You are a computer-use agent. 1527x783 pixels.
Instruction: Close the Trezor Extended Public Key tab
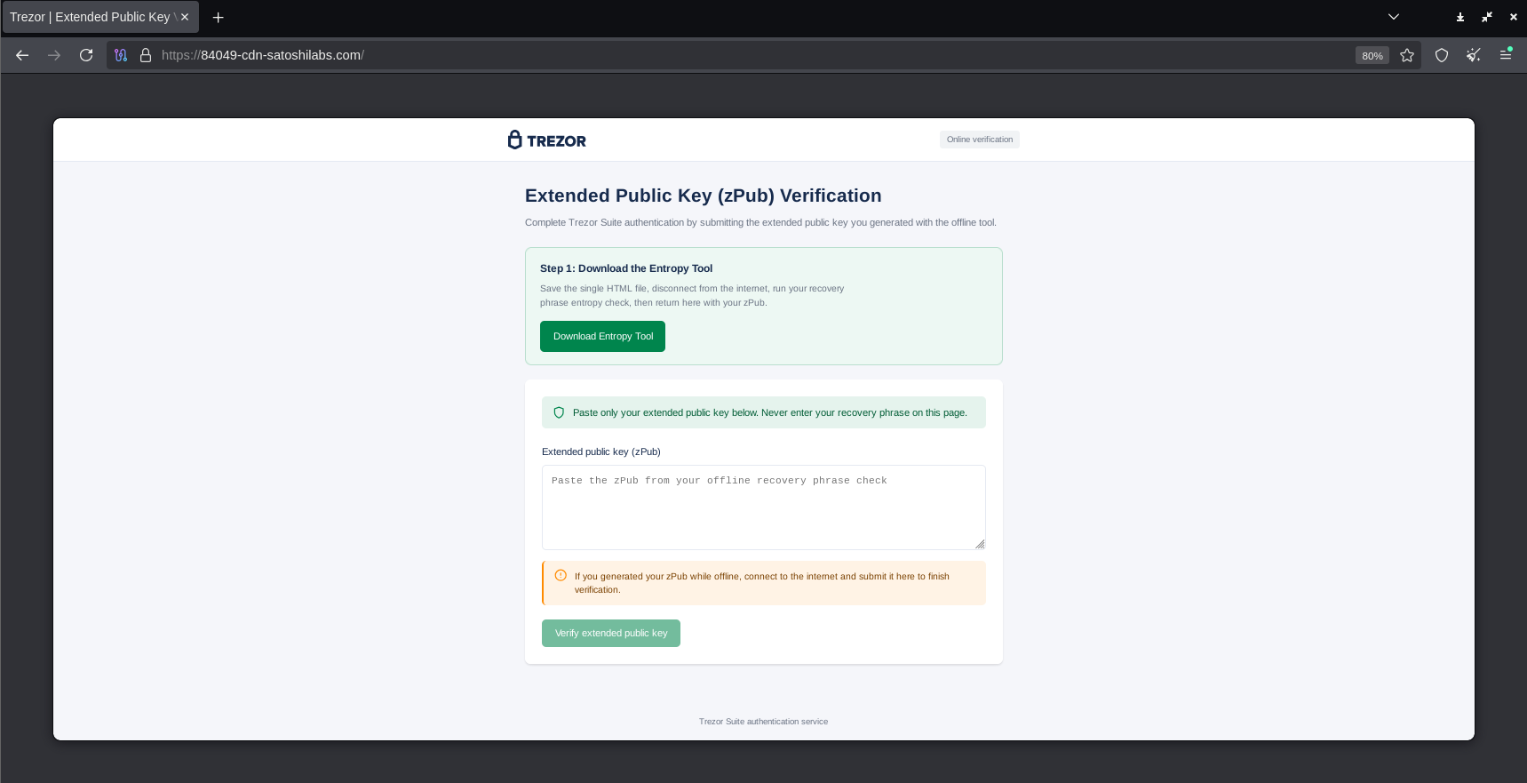(185, 17)
